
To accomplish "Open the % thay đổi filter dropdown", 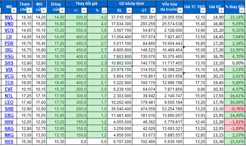I will point(242,10).
